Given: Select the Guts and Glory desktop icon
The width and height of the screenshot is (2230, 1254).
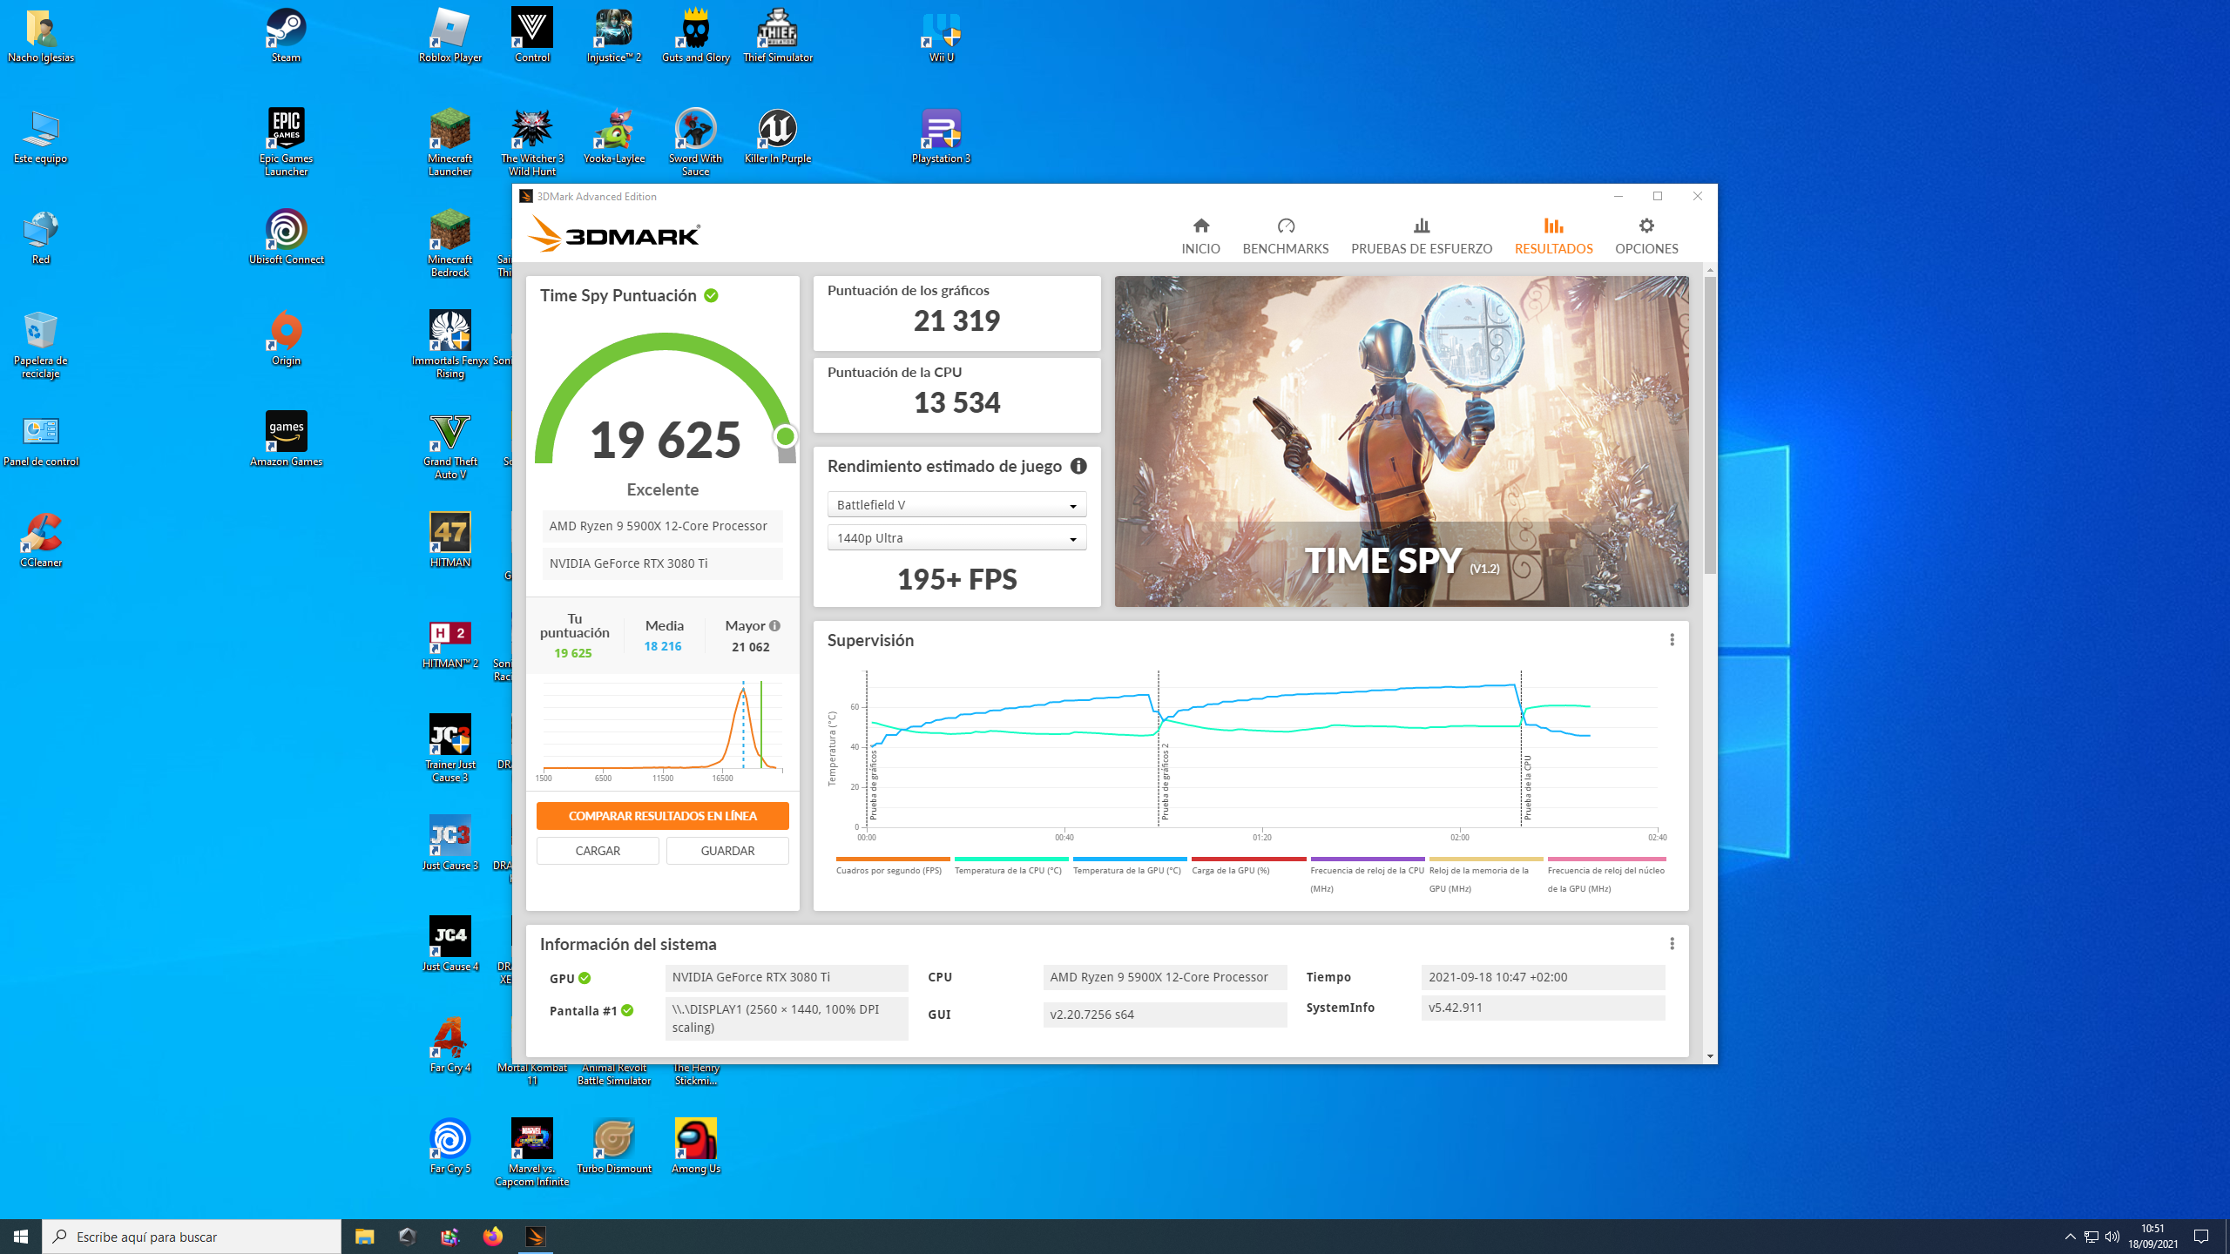Looking at the screenshot, I should [x=695, y=36].
